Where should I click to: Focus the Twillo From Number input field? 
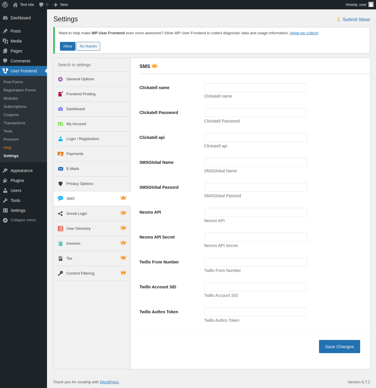256,262
